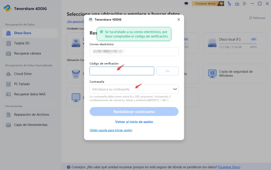Screen dimensions: 271x170
Task: Click the Comprar ahora button
Action: pos(208,3)
